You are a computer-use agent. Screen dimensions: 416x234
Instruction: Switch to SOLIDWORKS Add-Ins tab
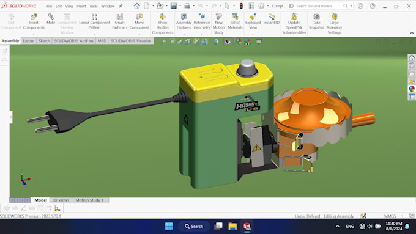(x=74, y=41)
